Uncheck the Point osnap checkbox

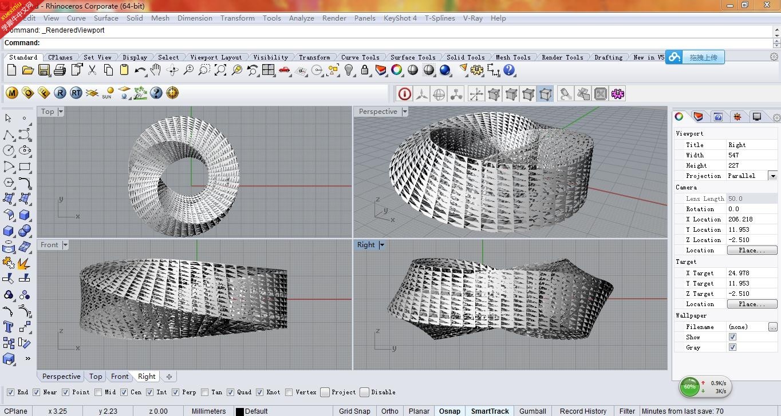tap(66, 393)
